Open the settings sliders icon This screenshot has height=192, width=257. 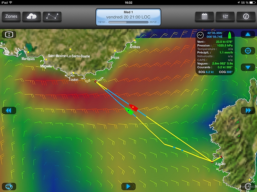coord(225,16)
